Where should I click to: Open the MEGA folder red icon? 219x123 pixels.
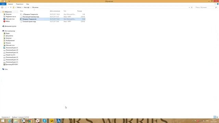[x=4, y=21]
